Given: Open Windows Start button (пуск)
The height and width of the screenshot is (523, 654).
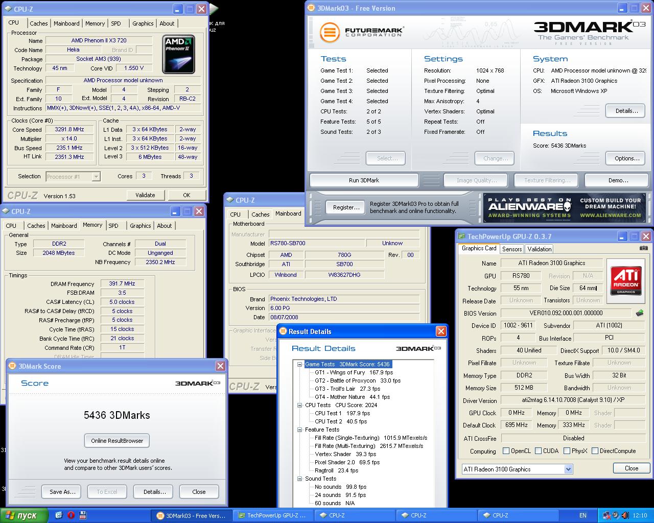Looking at the screenshot, I should 24,515.
